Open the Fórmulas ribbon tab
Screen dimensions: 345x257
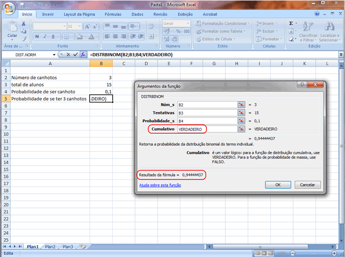[x=113, y=15]
